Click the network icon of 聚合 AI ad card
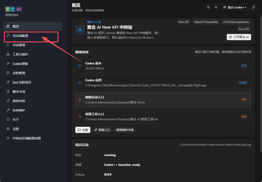 pyautogui.click(x=80, y=30)
